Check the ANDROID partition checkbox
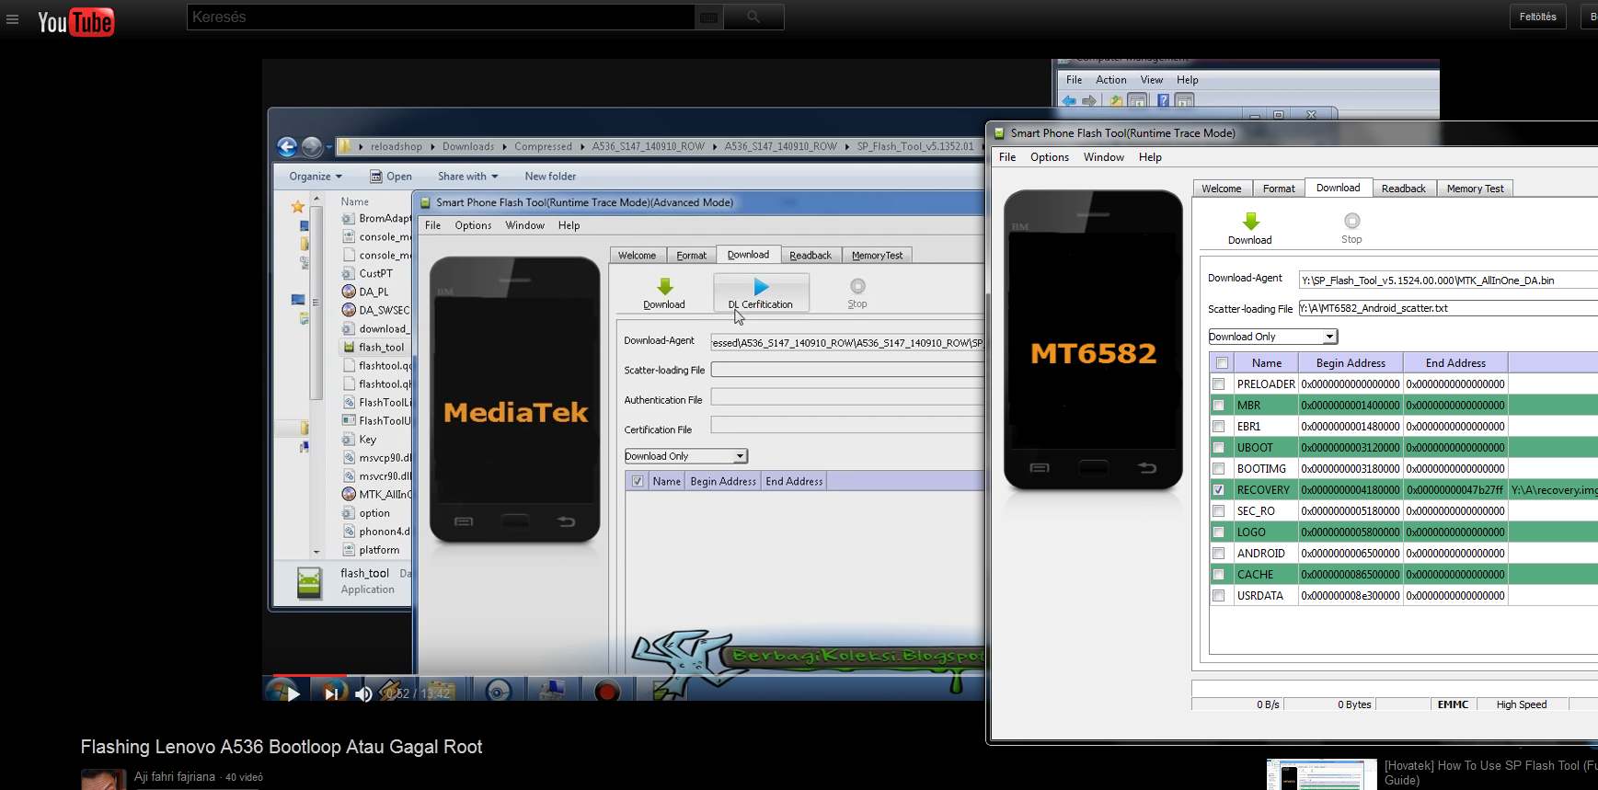This screenshot has width=1598, height=790. pyautogui.click(x=1219, y=553)
